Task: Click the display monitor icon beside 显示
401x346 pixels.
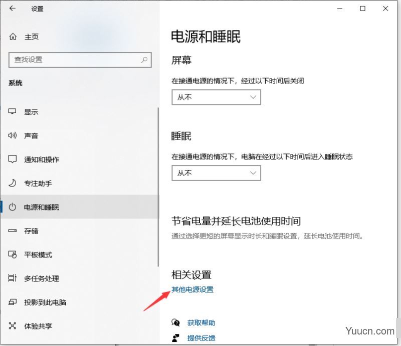Action: coord(12,111)
